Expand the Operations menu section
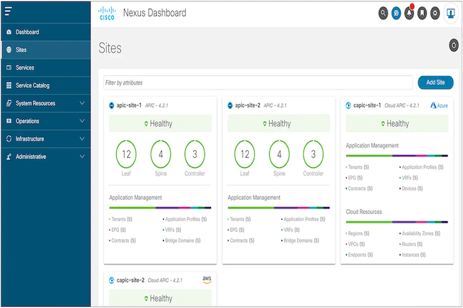This screenshot has width=463, height=308. 83,121
